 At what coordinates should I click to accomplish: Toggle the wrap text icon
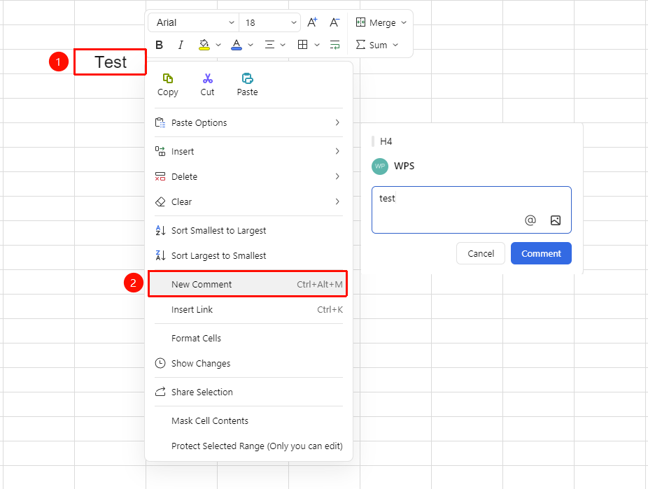point(334,45)
